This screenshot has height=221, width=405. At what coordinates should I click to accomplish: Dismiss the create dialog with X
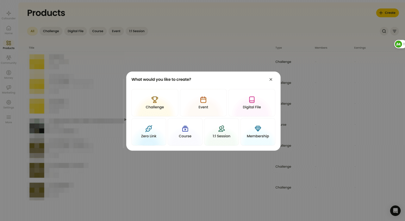(x=271, y=79)
